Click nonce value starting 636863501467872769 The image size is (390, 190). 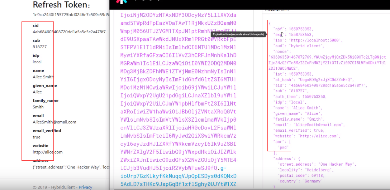[x=327, y=63]
